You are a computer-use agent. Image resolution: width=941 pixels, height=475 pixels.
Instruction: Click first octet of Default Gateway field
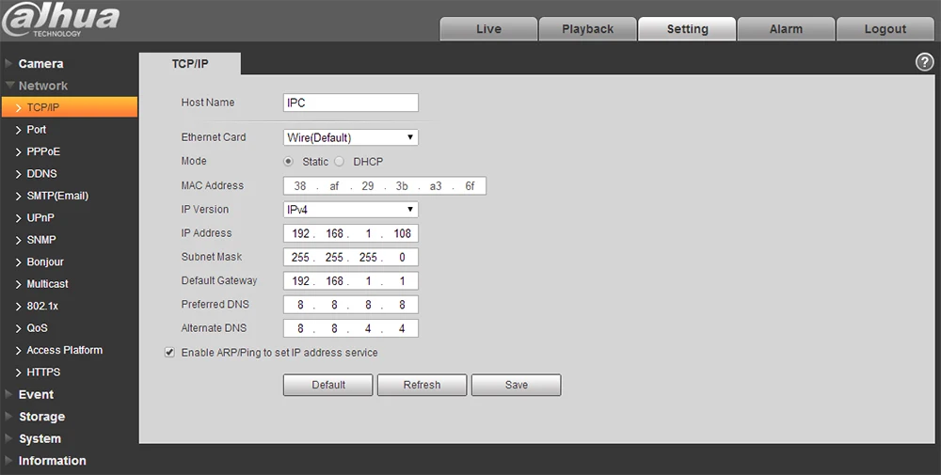(300, 280)
